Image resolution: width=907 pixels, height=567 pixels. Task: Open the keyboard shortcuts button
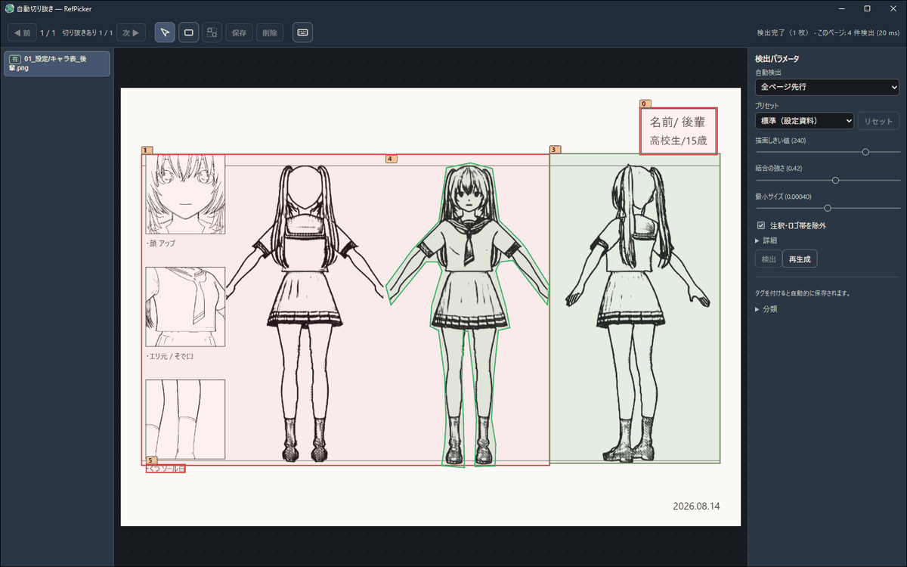point(302,33)
